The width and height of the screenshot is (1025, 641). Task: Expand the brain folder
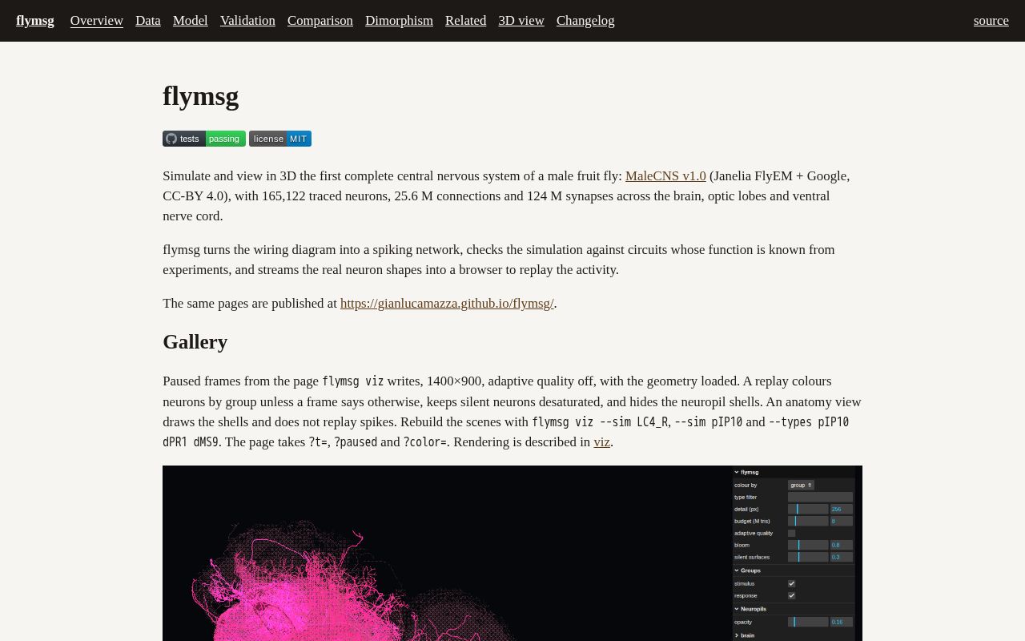(794, 635)
